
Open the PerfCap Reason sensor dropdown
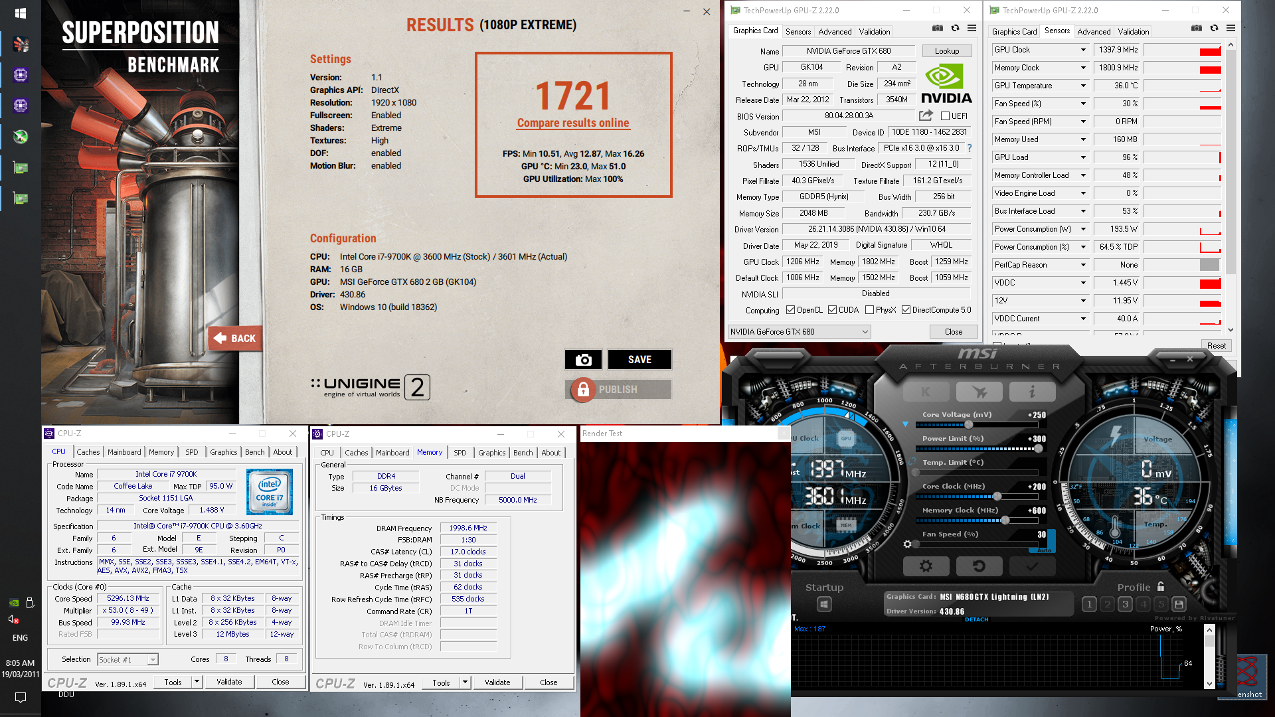(x=1083, y=265)
